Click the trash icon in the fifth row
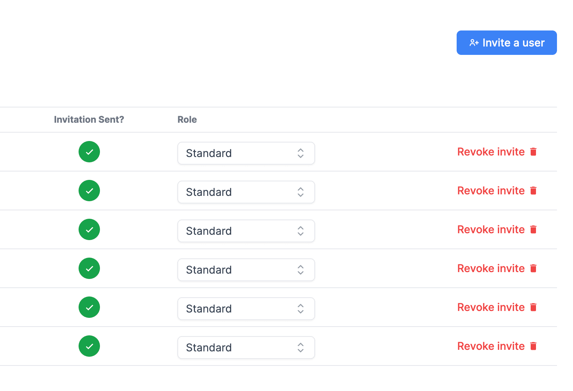The image size is (573, 391). [x=533, y=307]
